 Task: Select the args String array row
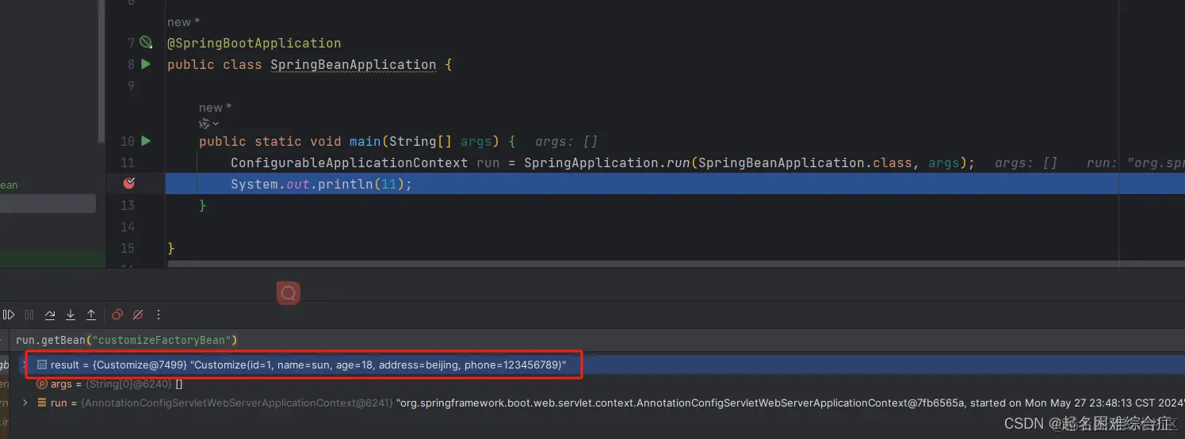598,384
